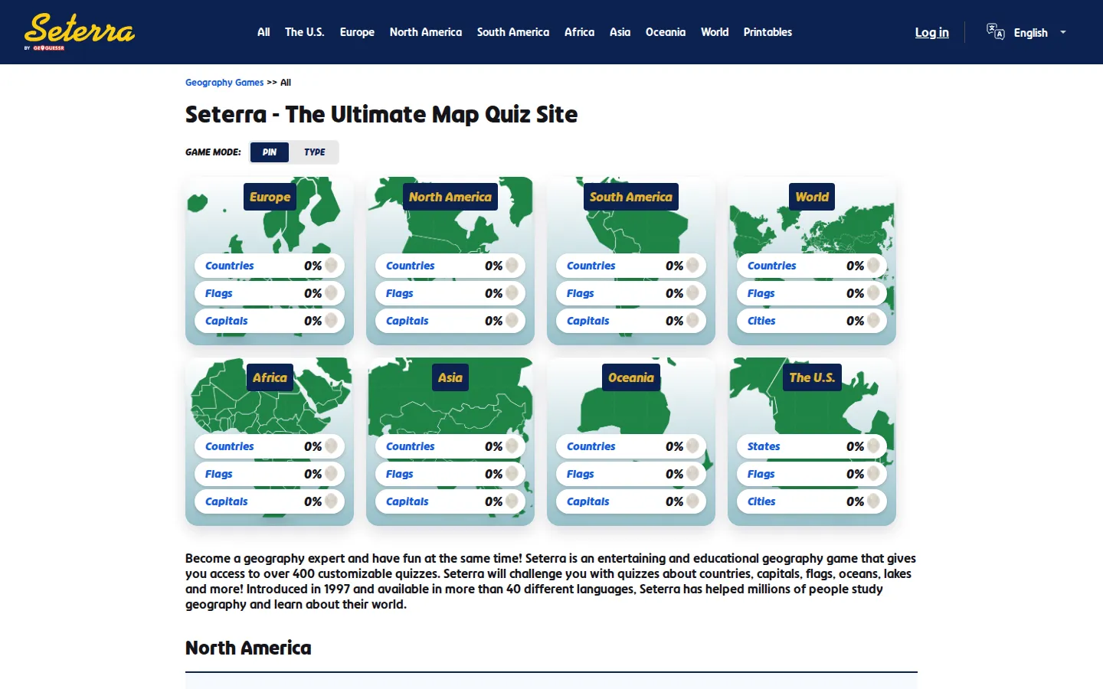Open the World card title
Viewport: 1103px width, 689px height.
[812, 197]
